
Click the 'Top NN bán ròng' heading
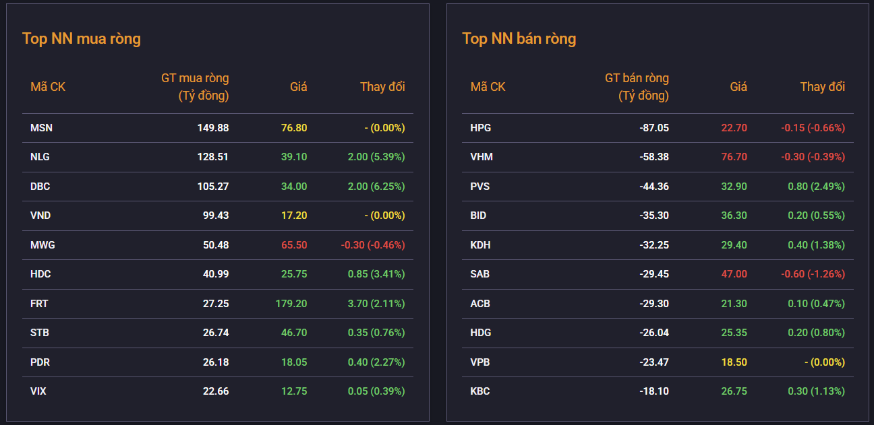(x=519, y=38)
